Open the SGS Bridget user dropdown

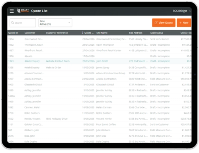coord(182,11)
